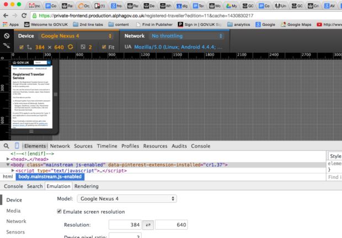Click the resolution height field showing 640

pyautogui.click(x=171, y=225)
